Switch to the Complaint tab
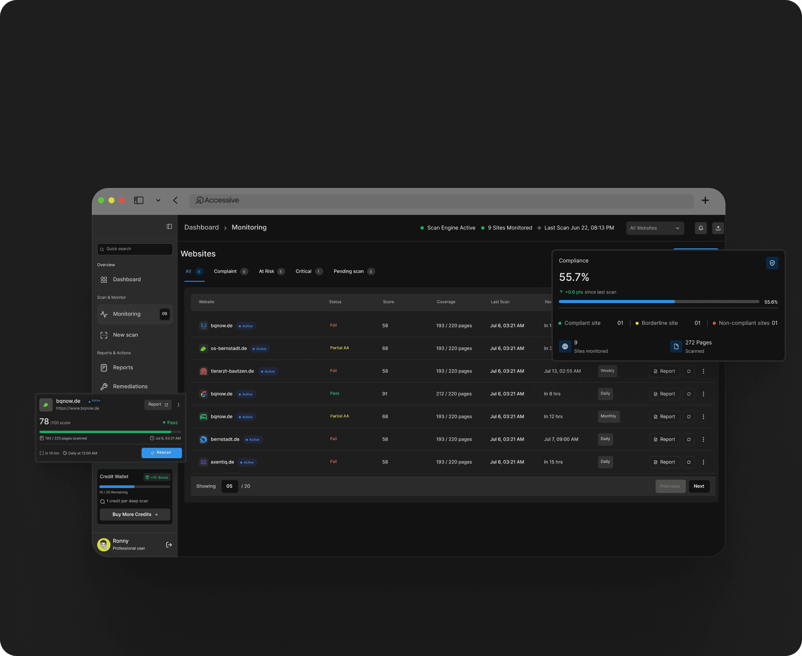This screenshot has width=802, height=656. coord(231,272)
